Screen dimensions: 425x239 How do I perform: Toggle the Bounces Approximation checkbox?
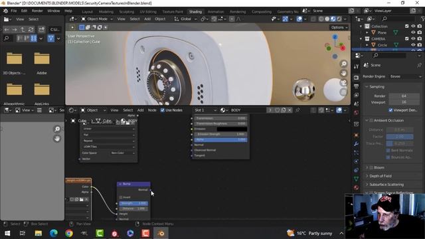tap(388, 157)
